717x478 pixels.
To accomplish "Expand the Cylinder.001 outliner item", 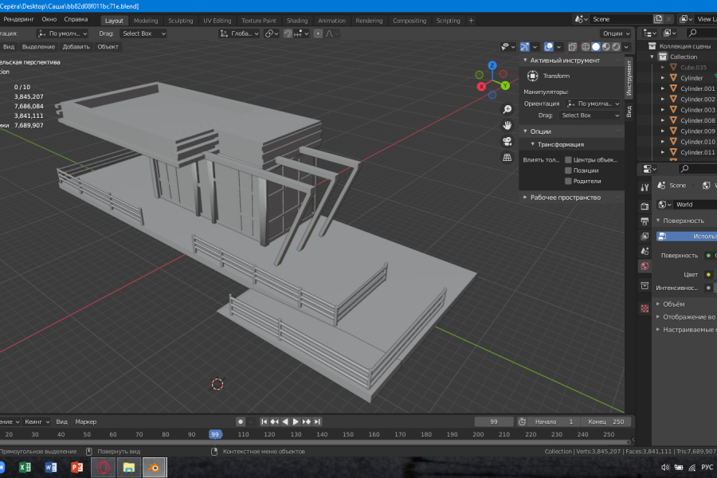I will pyautogui.click(x=662, y=88).
